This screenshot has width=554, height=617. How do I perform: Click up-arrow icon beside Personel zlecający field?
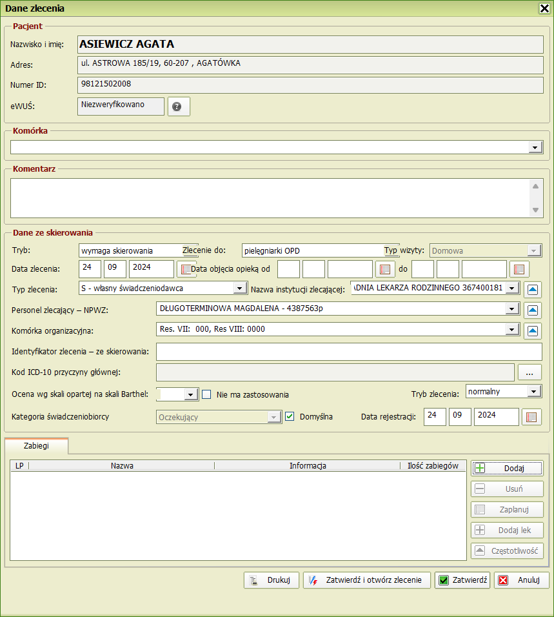coord(532,310)
